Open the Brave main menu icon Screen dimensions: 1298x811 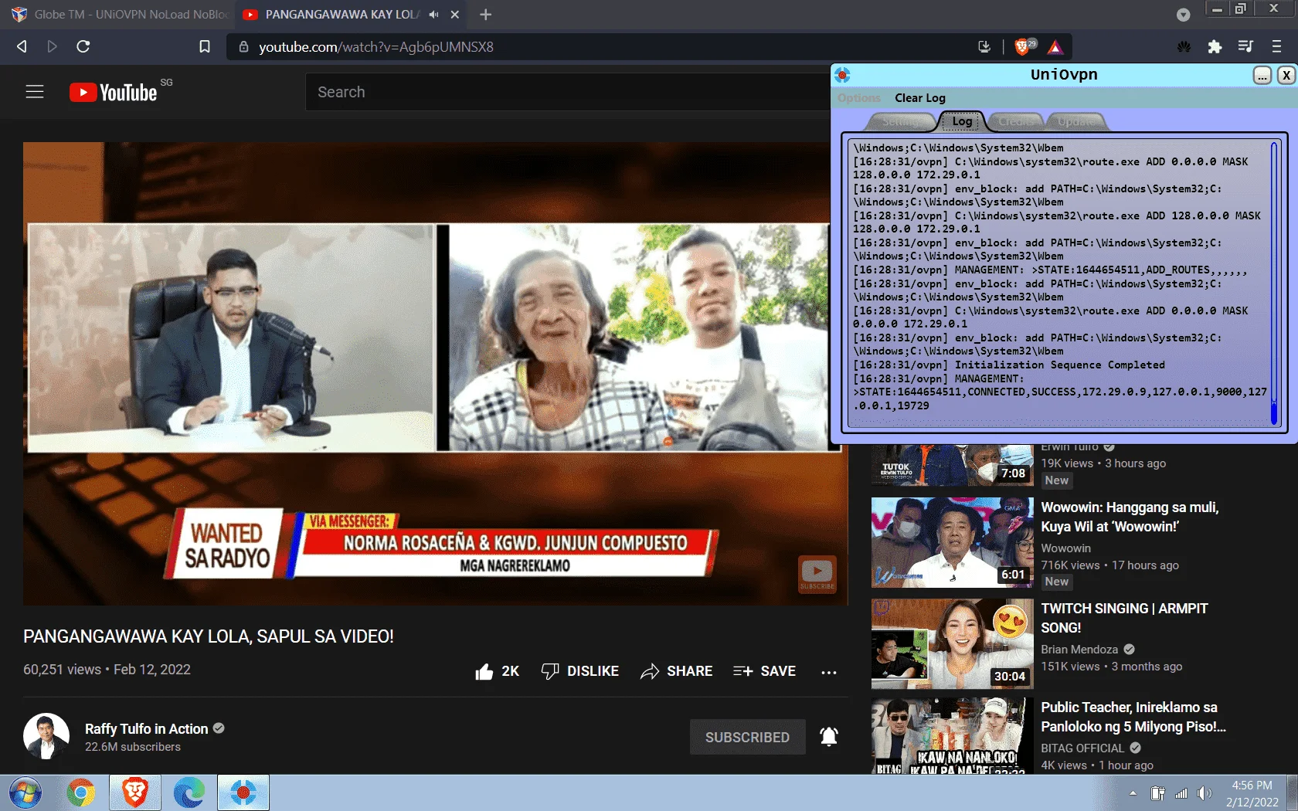[x=1276, y=46]
